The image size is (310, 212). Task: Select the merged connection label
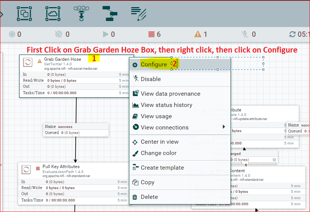pyautogui.click(x=254, y=157)
